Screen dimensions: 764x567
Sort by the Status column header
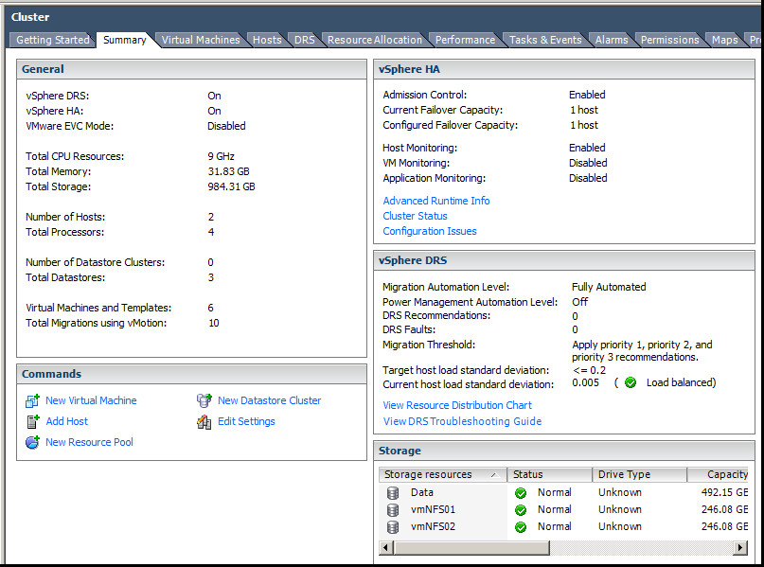point(550,474)
